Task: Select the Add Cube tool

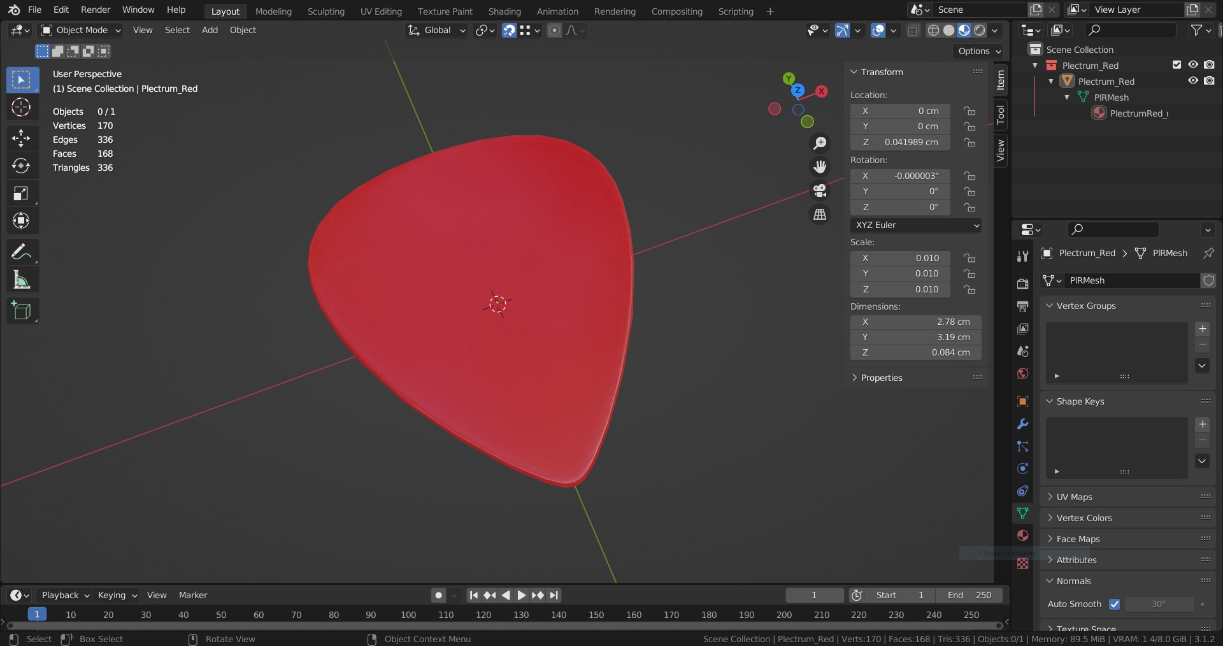Action: [x=21, y=311]
